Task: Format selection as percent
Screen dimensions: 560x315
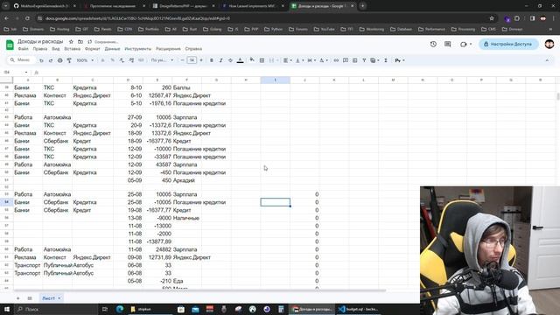Action: 113,60
